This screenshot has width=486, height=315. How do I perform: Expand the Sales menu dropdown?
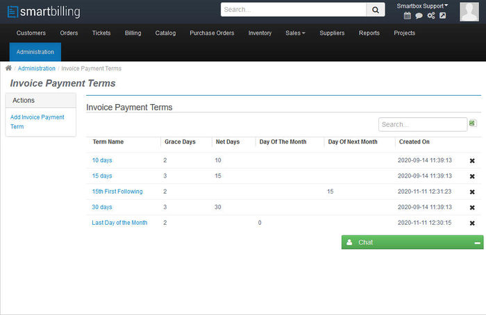(295, 33)
